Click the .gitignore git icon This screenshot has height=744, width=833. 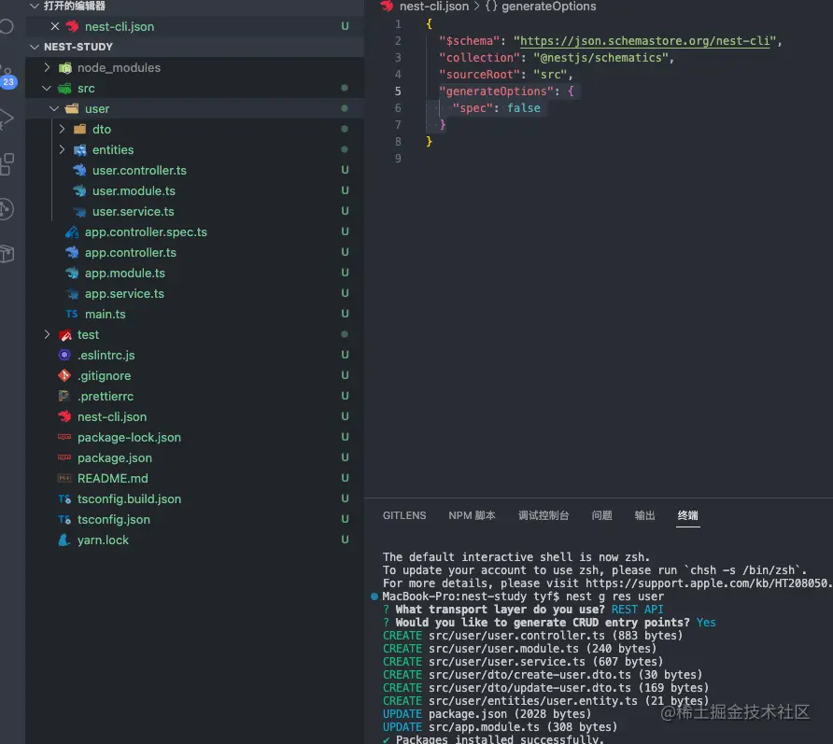[64, 375]
